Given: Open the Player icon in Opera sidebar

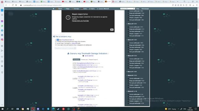Looking at the screenshot, I should pos(2,46).
